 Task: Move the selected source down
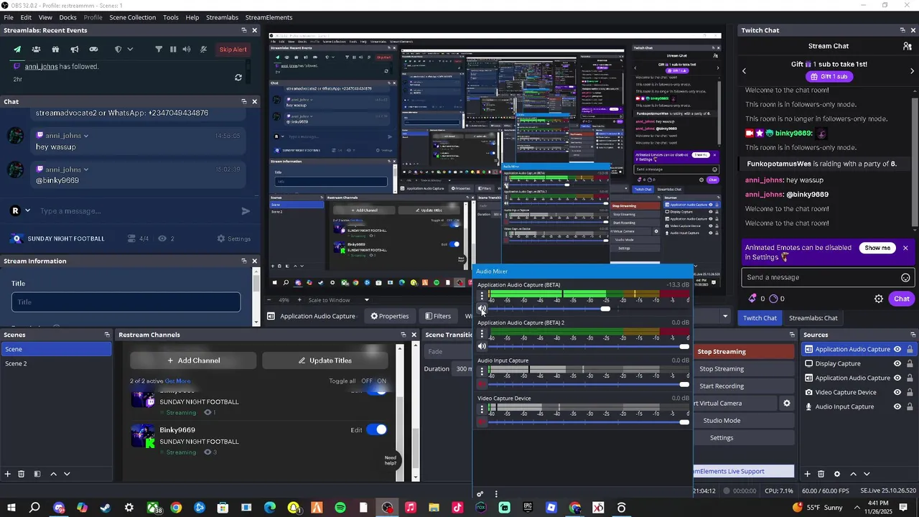click(867, 474)
